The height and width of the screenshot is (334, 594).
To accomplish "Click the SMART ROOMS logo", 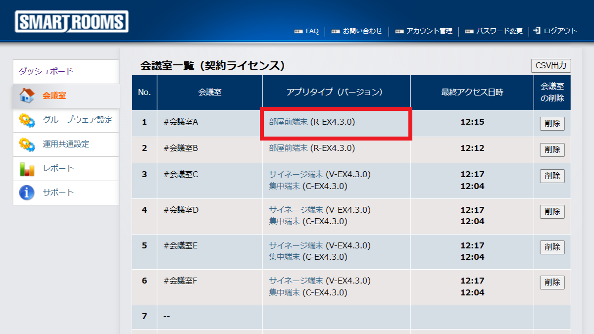I will pyautogui.click(x=72, y=22).
